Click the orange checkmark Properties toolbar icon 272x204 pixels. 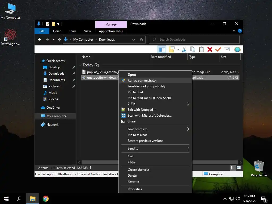tap(218, 49)
